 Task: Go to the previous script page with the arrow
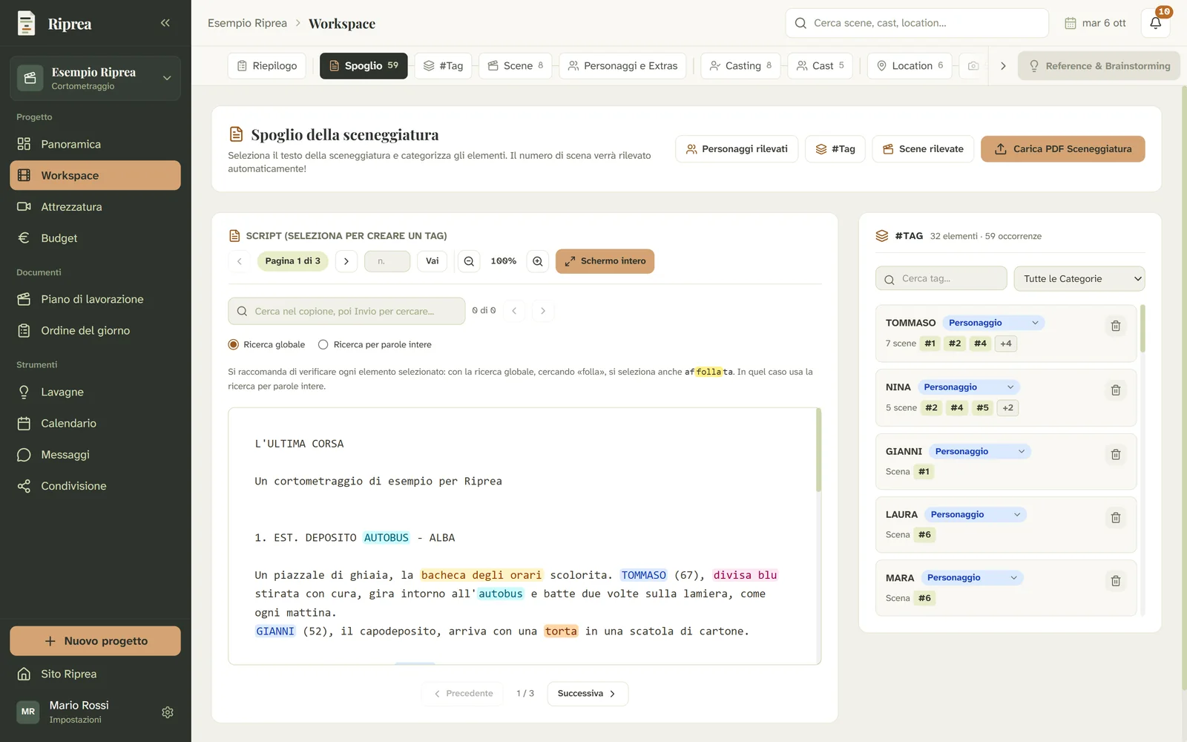[240, 261]
